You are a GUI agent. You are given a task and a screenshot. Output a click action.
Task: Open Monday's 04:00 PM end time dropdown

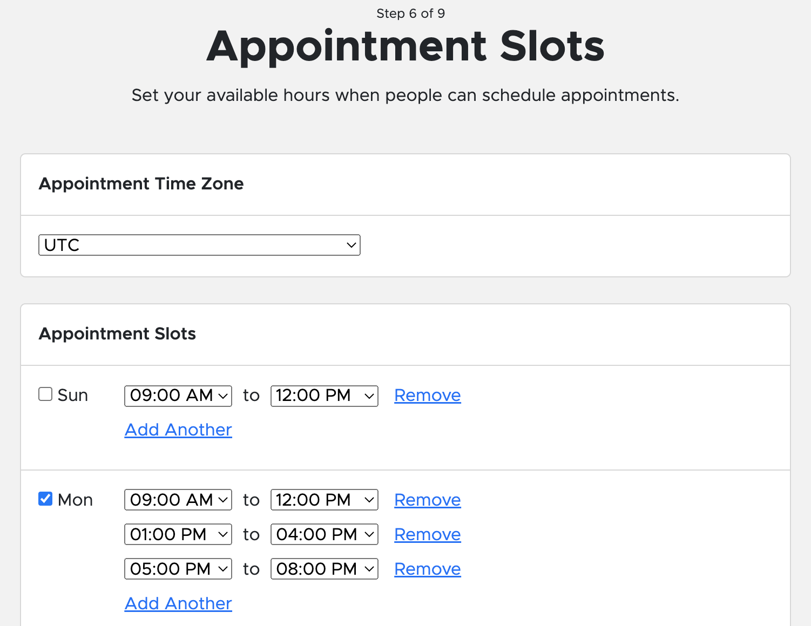(324, 534)
